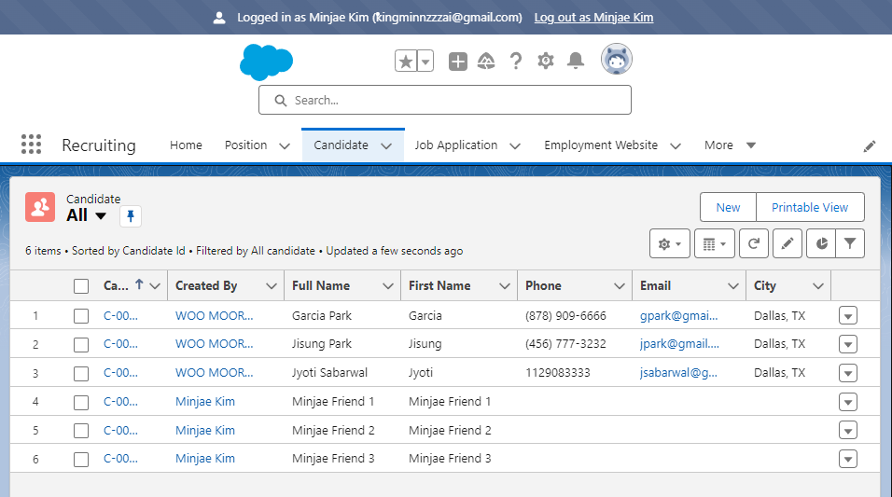Add page to Favorites star icon
Image resolution: width=892 pixels, height=497 pixels.
[406, 61]
